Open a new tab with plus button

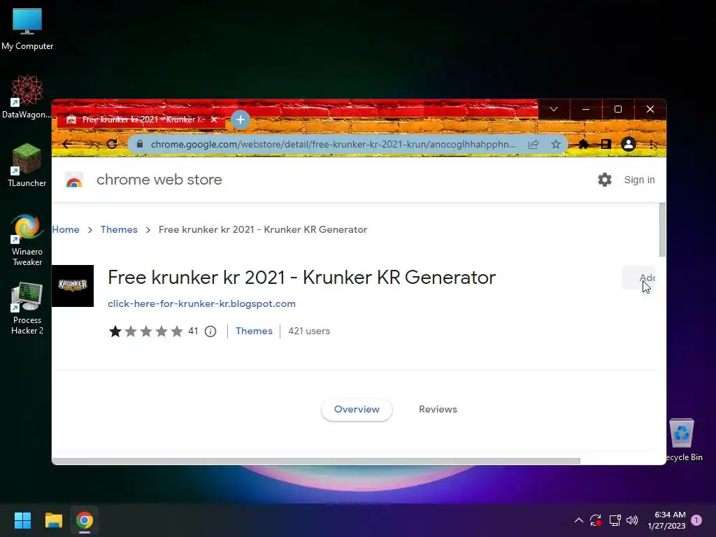(x=241, y=120)
